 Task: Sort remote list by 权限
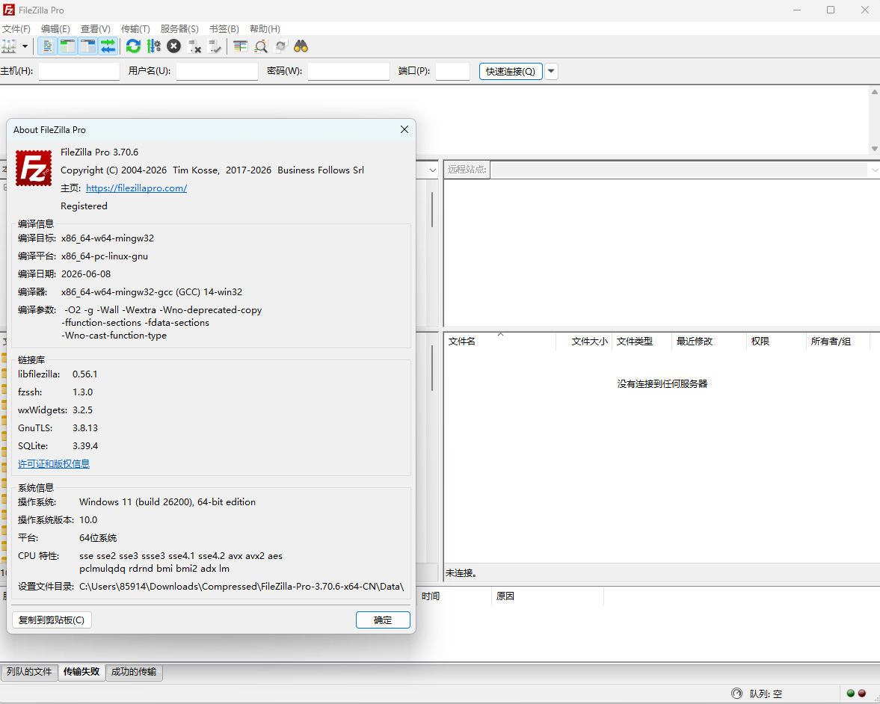click(776, 341)
